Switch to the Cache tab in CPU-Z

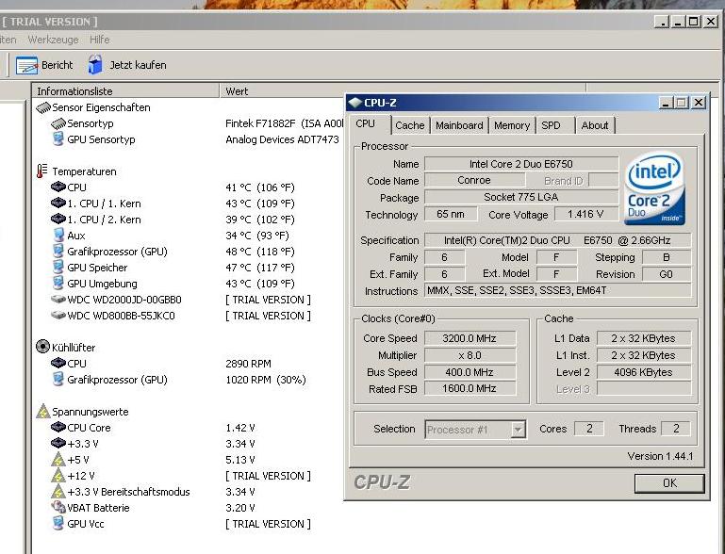coord(410,125)
